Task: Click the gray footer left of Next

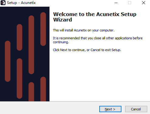Action: tap(49, 108)
